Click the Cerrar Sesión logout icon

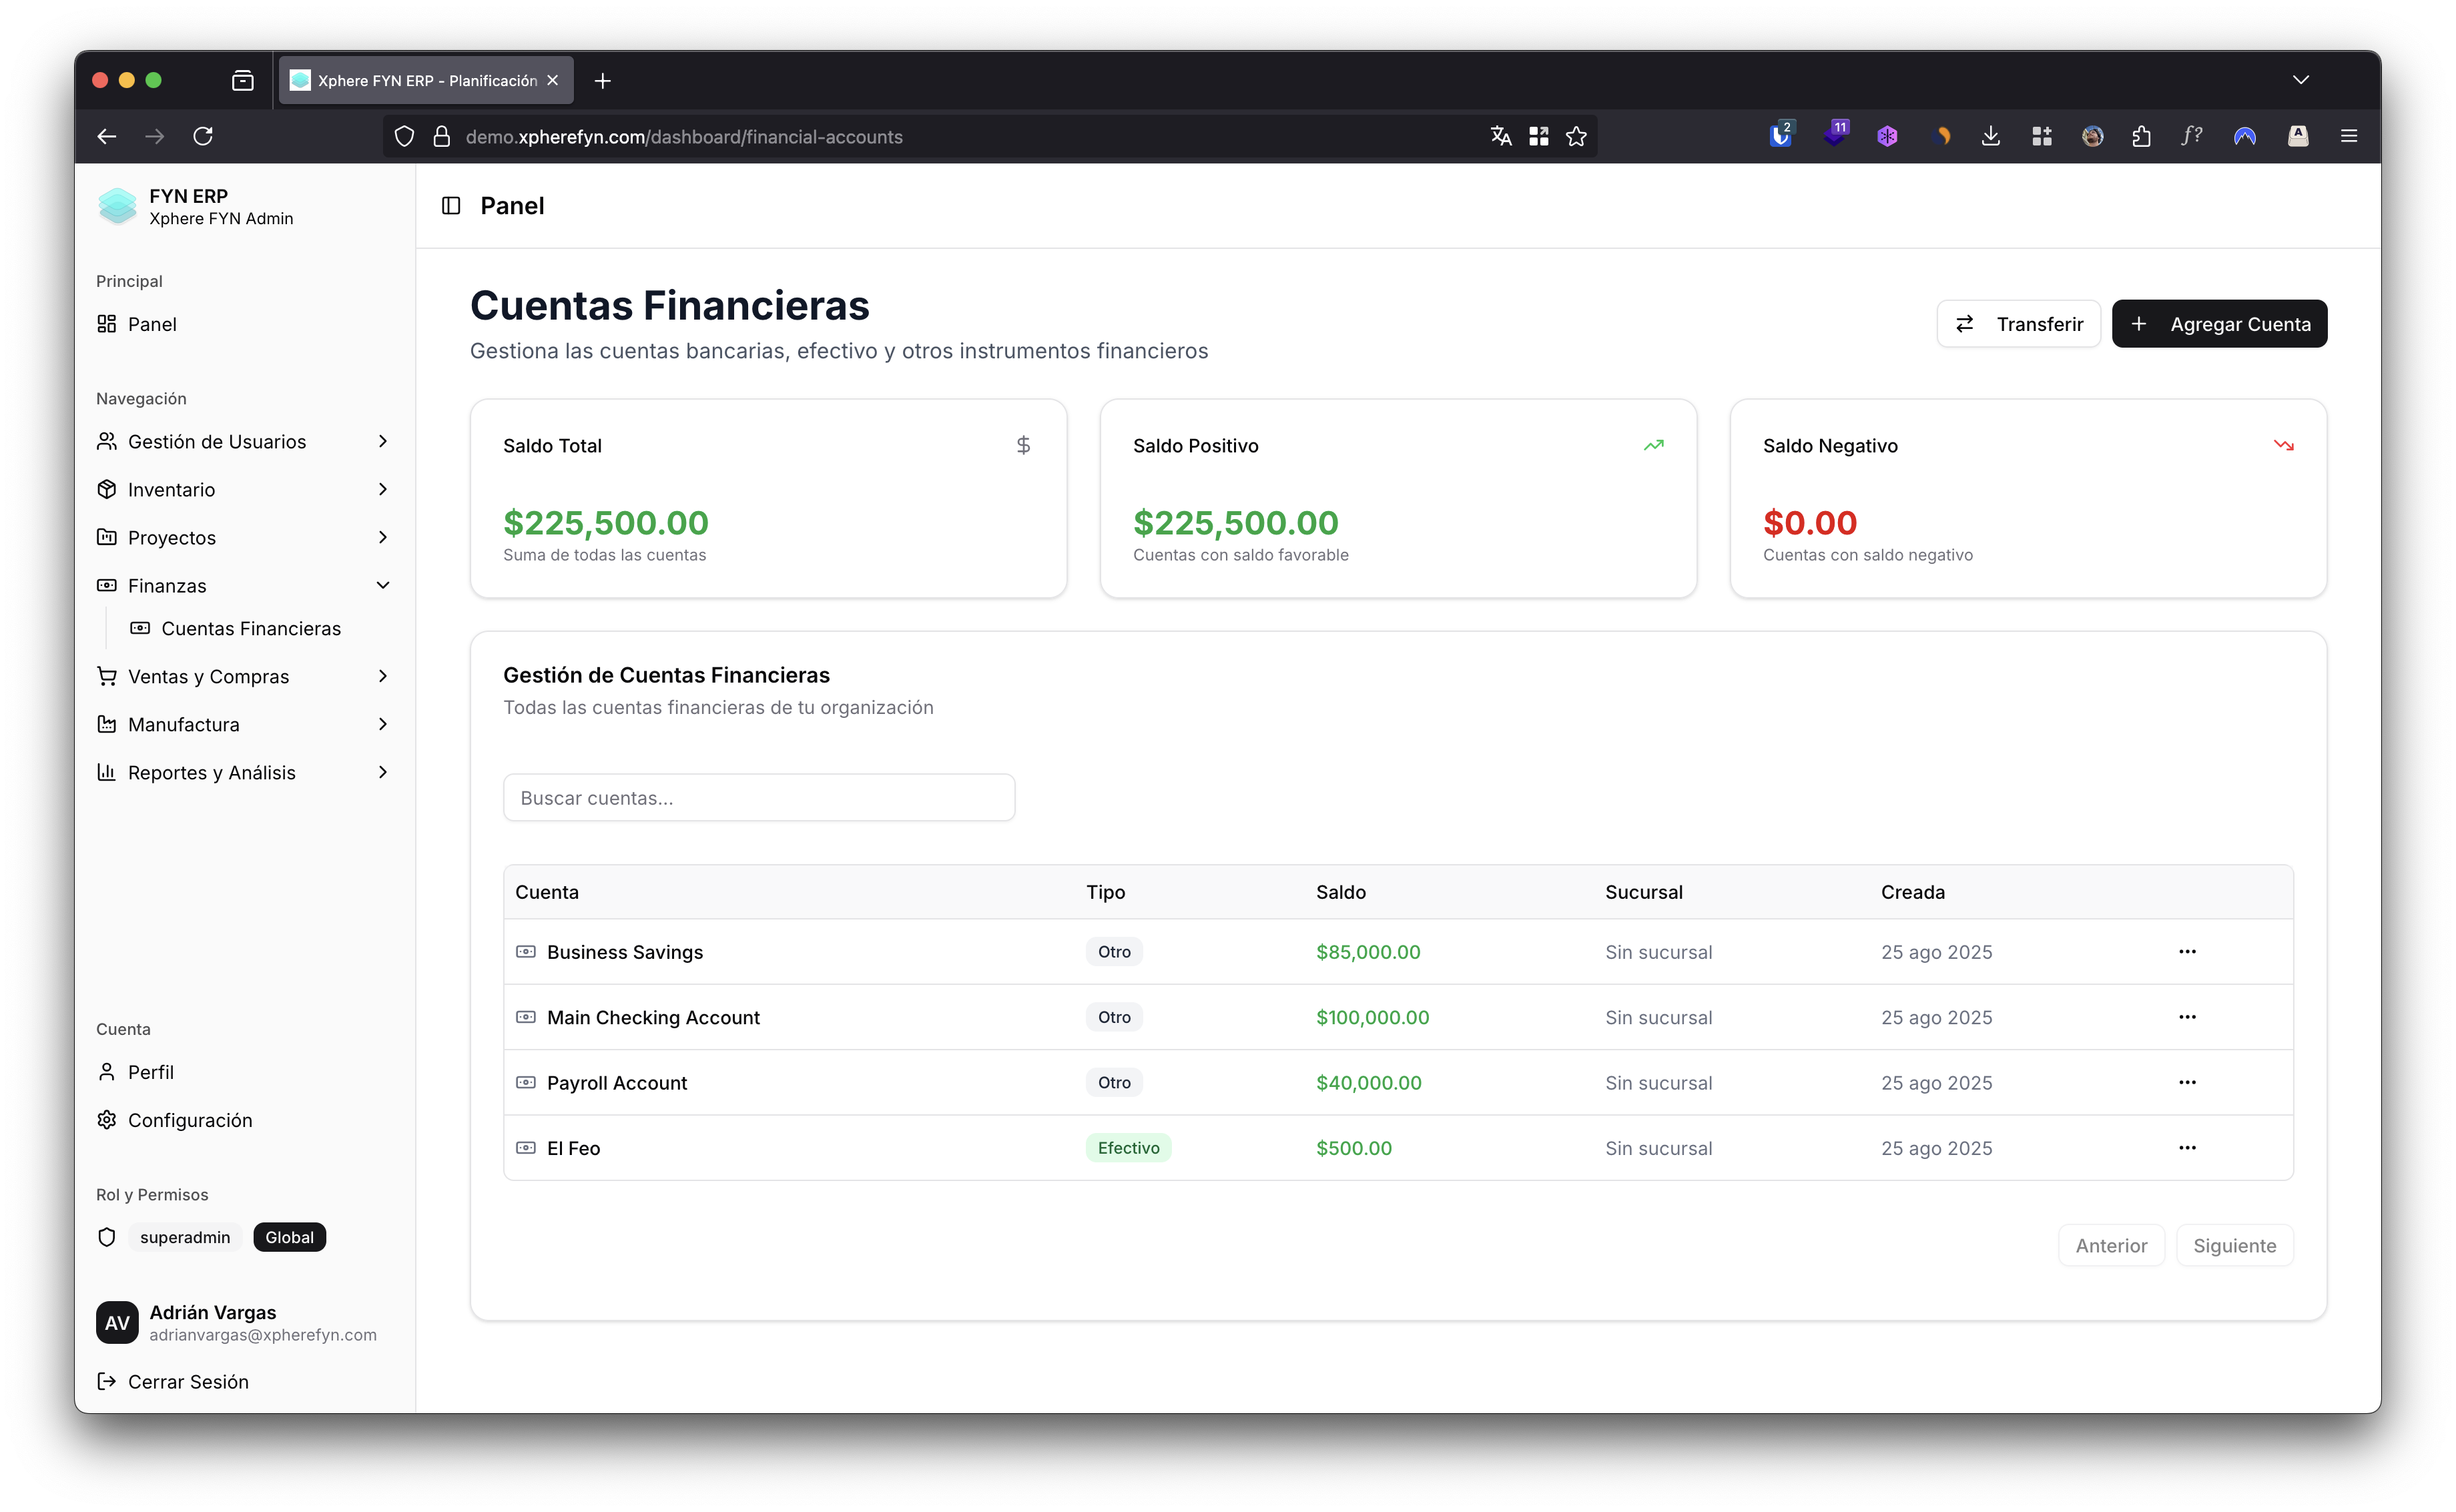[x=107, y=1381]
